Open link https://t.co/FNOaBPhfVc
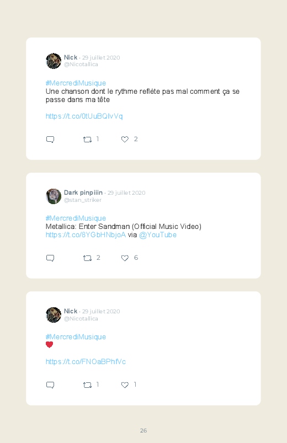 pyautogui.click(x=86, y=362)
